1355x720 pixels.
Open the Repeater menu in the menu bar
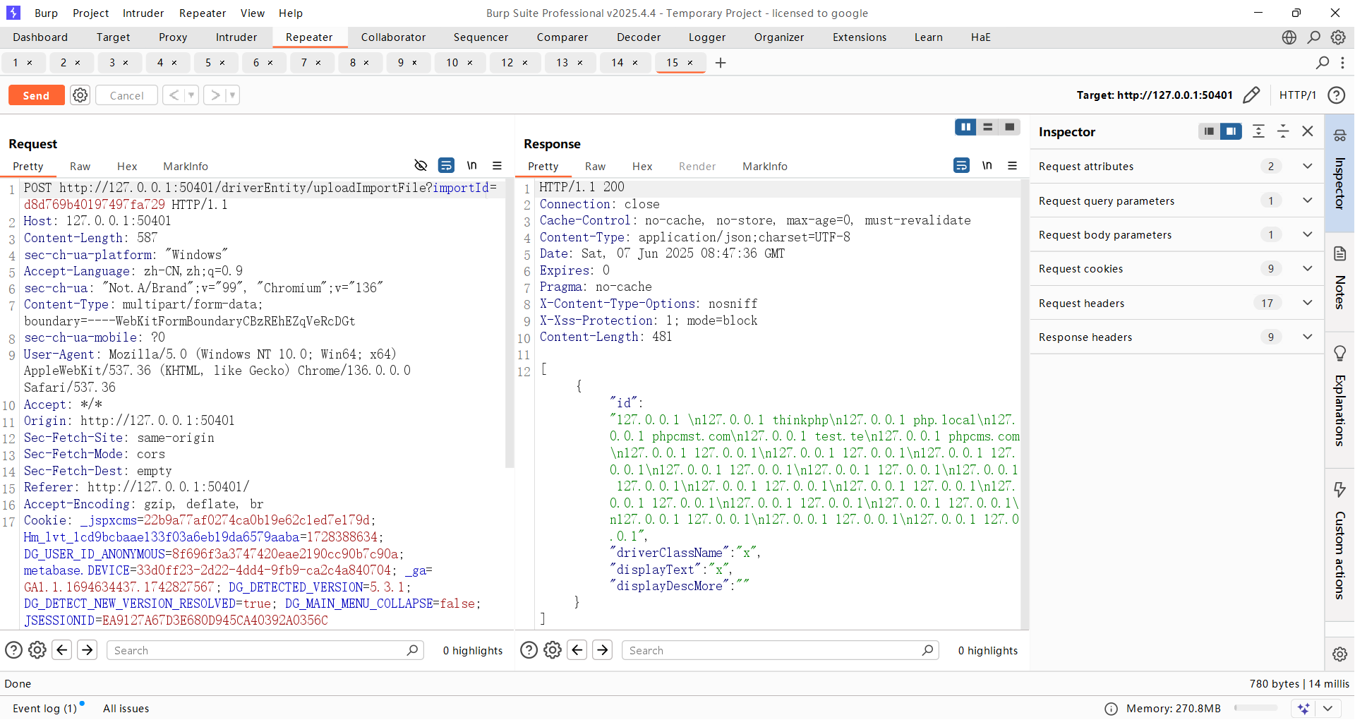(203, 13)
